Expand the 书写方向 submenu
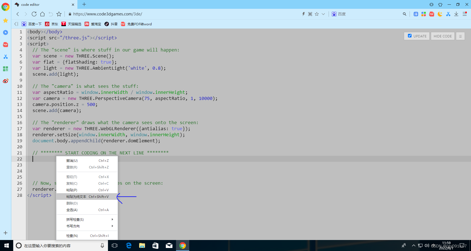This screenshot has height=251, width=471. click(x=87, y=226)
